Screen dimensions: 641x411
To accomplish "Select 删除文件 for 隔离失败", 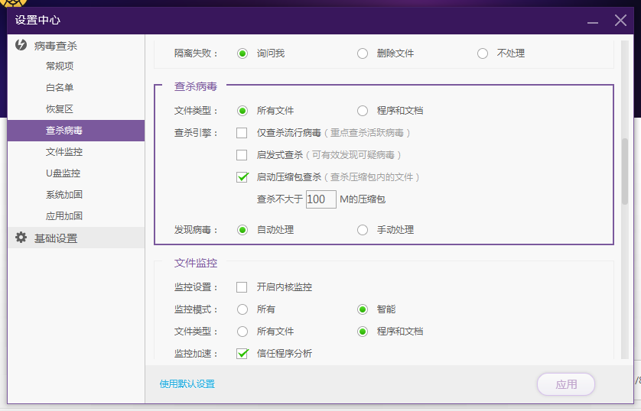I will point(363,53).
